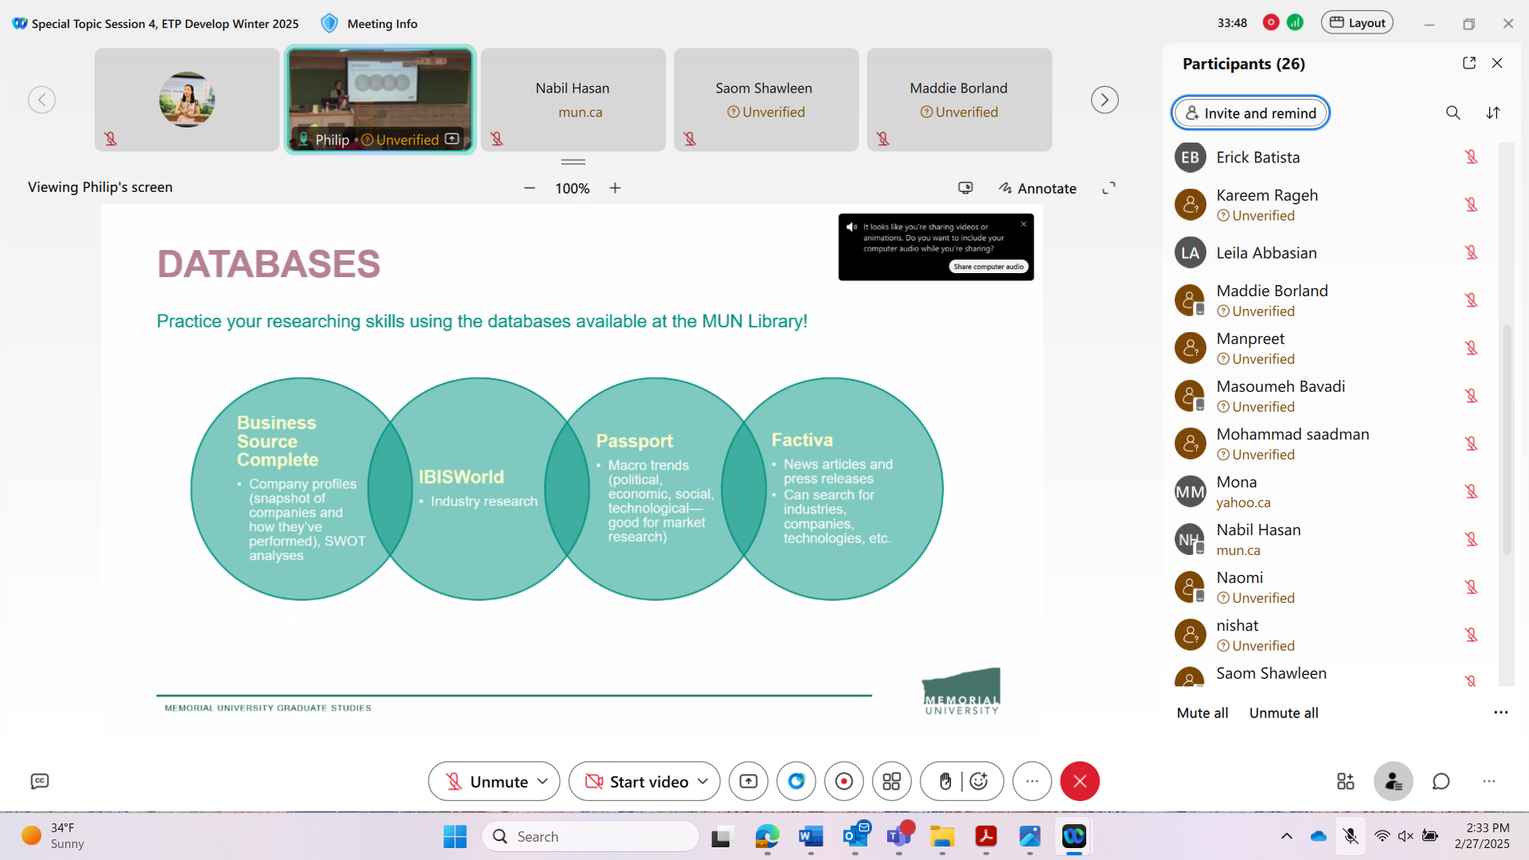Toggle Naomi's microphone mute
Viewport: 1529px width, 860px height.
(1471, 587)
